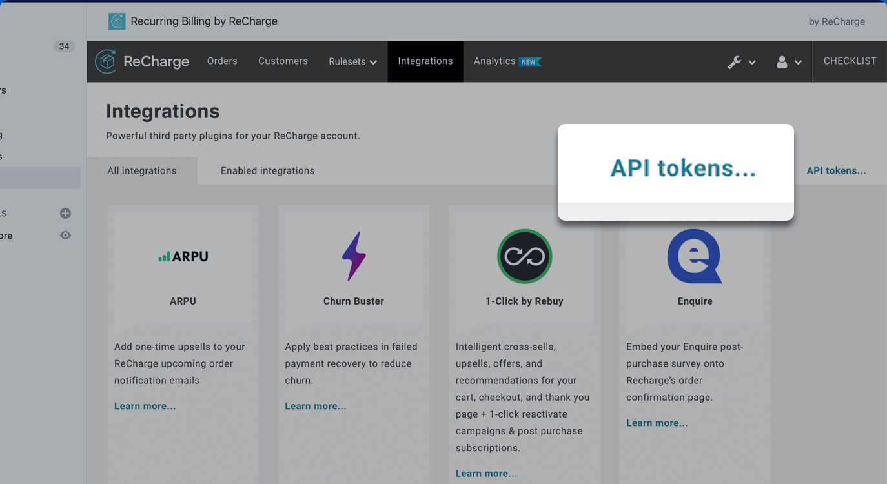
Task: Click the plus icon in sidebar
Action: pos(65,214)
